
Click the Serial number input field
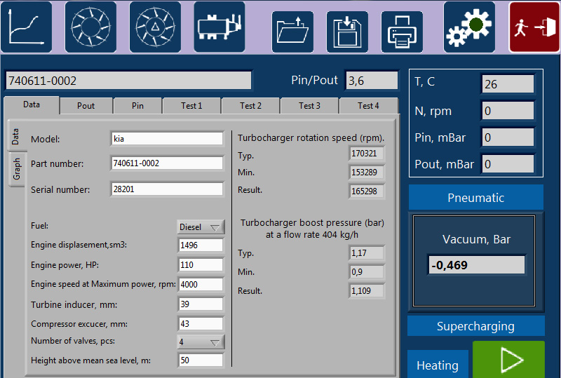[x=167, y=189]
